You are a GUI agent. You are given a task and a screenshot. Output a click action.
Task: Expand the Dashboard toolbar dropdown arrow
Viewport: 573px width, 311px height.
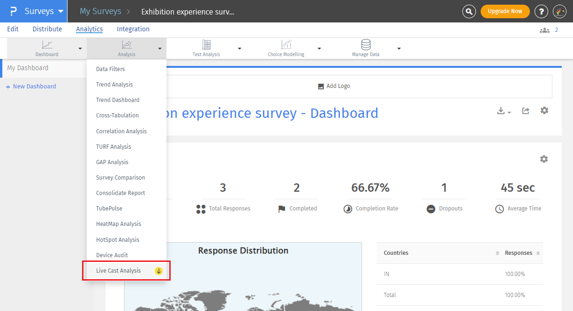point(80,49)
